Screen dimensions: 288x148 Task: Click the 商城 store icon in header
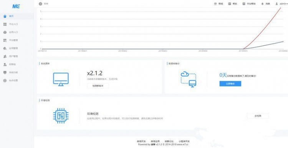(x=215, y=4)
